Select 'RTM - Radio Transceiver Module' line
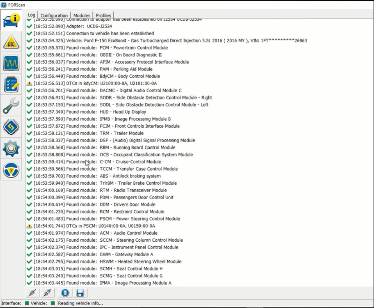374x308 pixels. (100, 190)
